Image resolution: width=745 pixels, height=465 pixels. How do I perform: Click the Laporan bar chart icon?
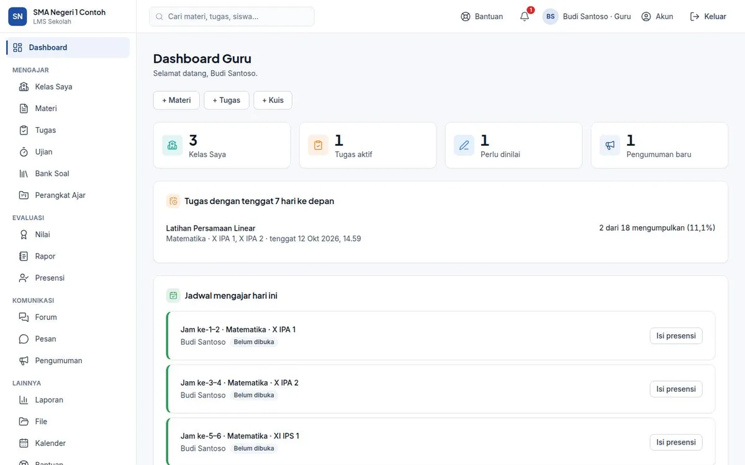click(24, 400)
